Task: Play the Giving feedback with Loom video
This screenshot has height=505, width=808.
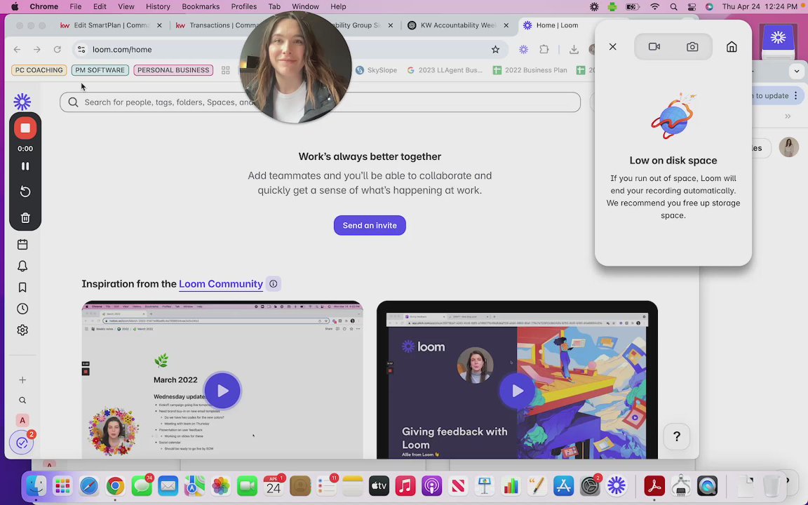Action: click(517, 391)
